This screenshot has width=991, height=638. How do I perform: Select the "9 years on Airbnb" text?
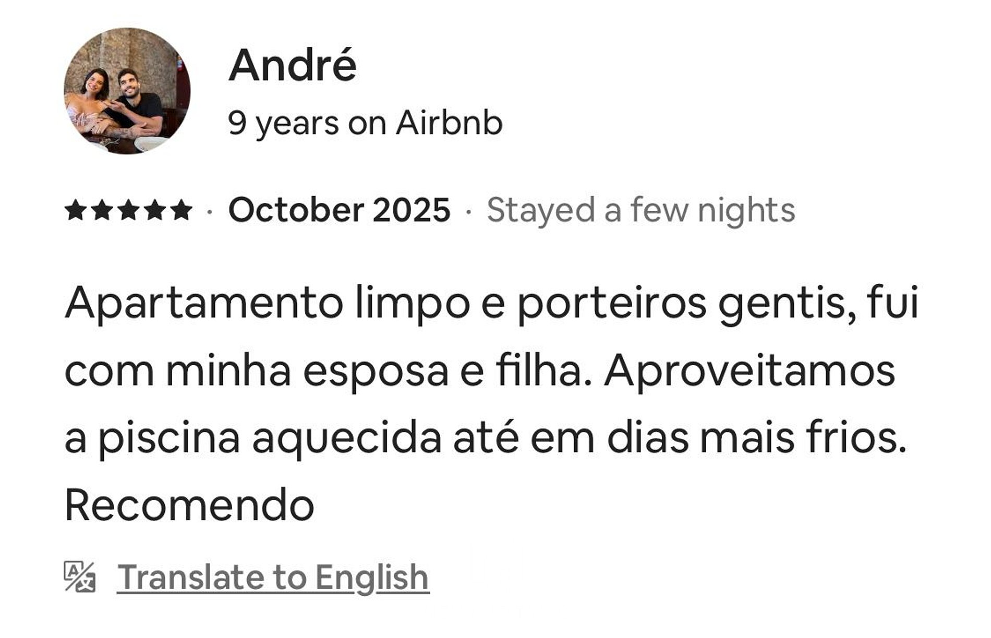coord(365,123)
